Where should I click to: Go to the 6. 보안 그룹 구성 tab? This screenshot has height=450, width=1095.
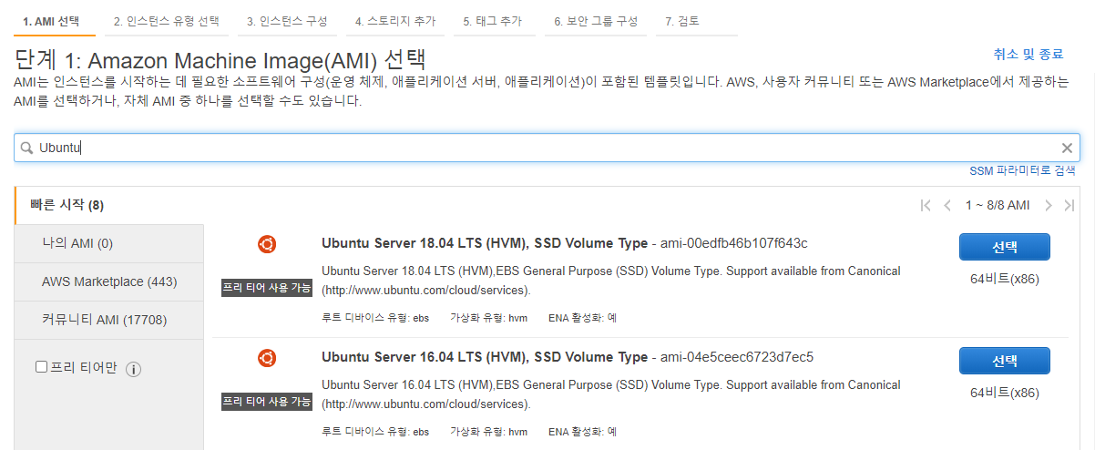tap(596, 21)
